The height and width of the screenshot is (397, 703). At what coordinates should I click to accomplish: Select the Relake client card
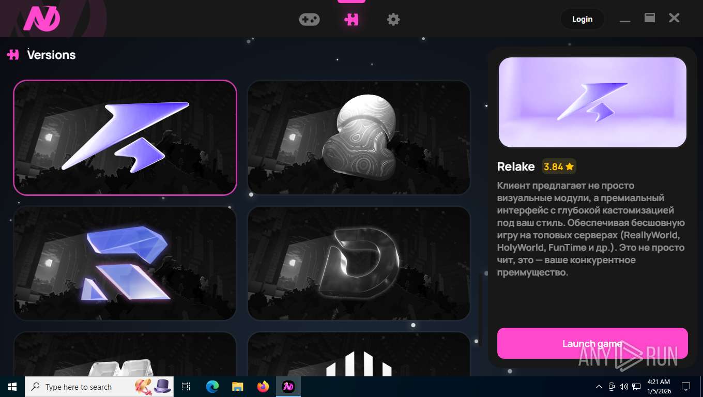point(125,138)
